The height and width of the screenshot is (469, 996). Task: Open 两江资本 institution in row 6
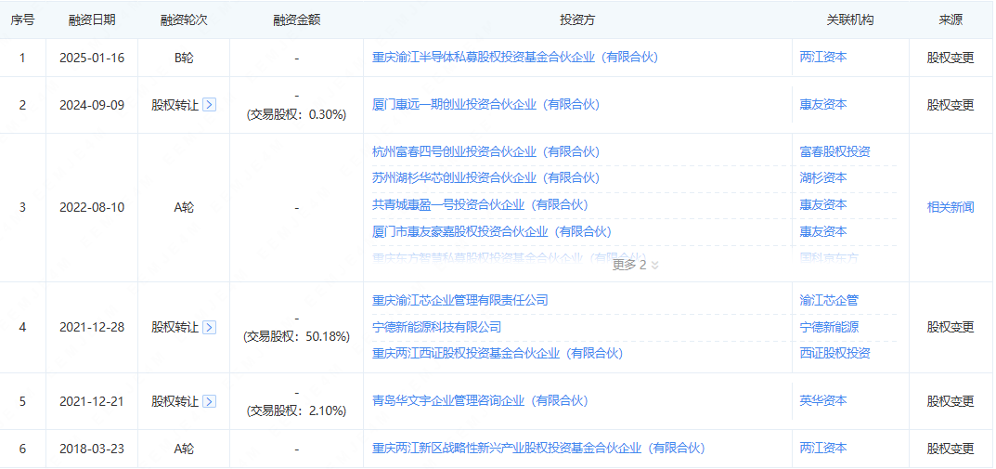tap(823, 449)
